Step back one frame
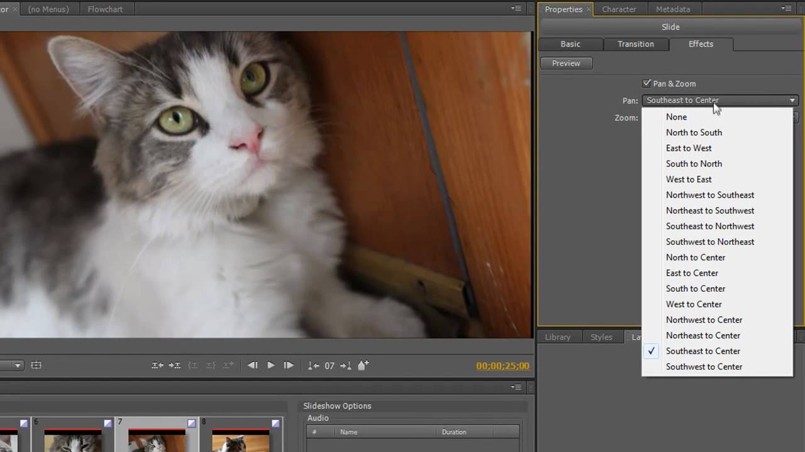The width and height of the screenshot is (805, 452). [252, 365]
